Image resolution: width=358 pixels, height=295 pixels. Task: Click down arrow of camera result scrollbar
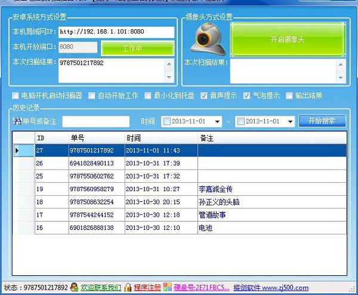(341, 78)
